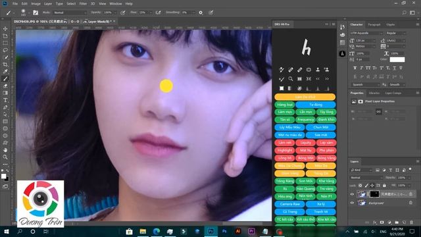Add a layer mask from Layers footer

point(382,223)
